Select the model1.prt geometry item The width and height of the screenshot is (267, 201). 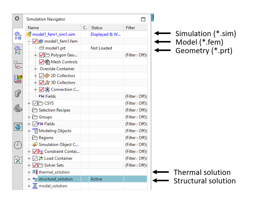click(55, 48)
